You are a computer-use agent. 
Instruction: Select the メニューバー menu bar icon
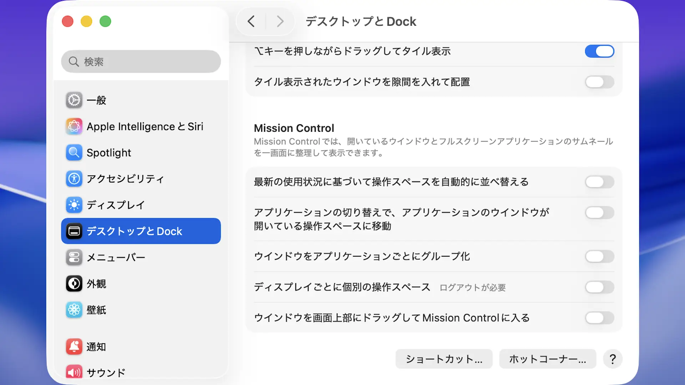coord(74,257)
